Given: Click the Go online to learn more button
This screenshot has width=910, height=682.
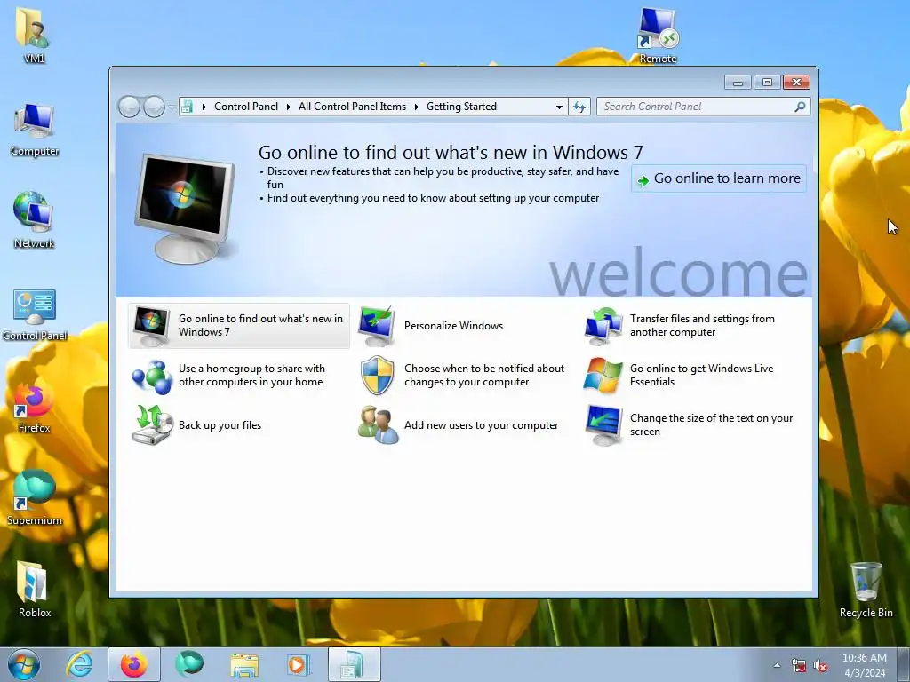Looking at the screenshot, I should pyautogui.click(x=718, y=178).
